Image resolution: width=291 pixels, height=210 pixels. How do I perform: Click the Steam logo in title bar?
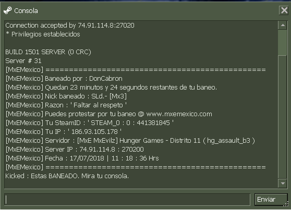pos(8,10)
